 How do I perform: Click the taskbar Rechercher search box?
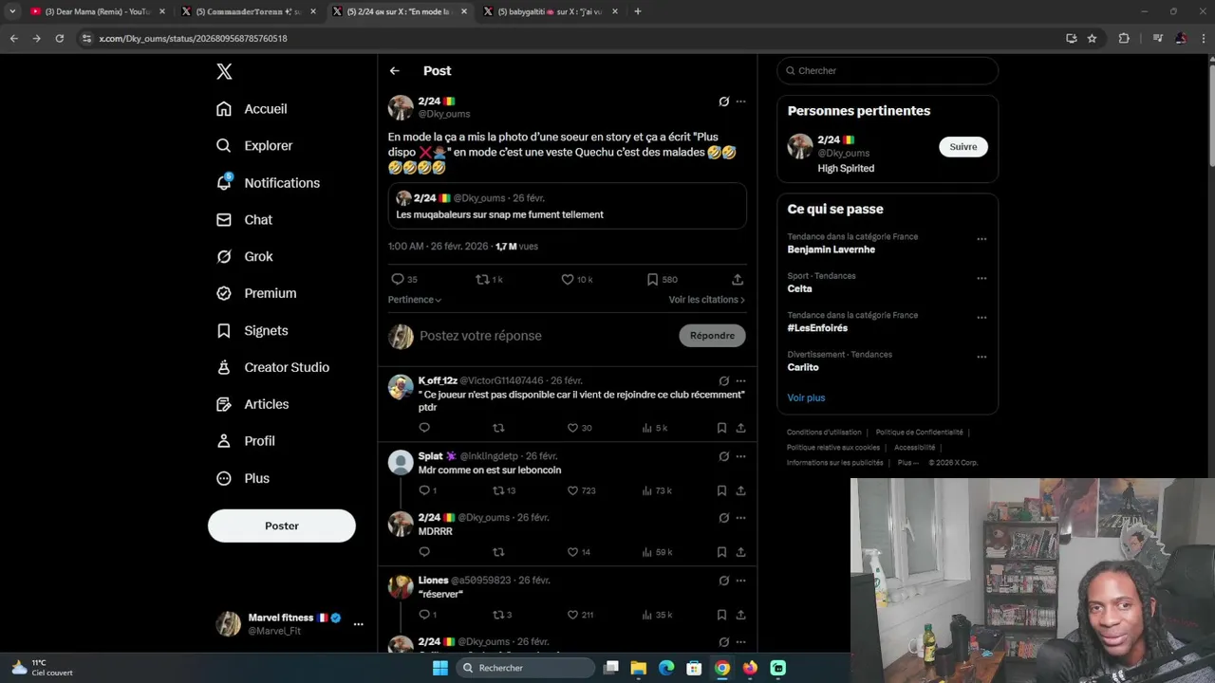[525, 668]
